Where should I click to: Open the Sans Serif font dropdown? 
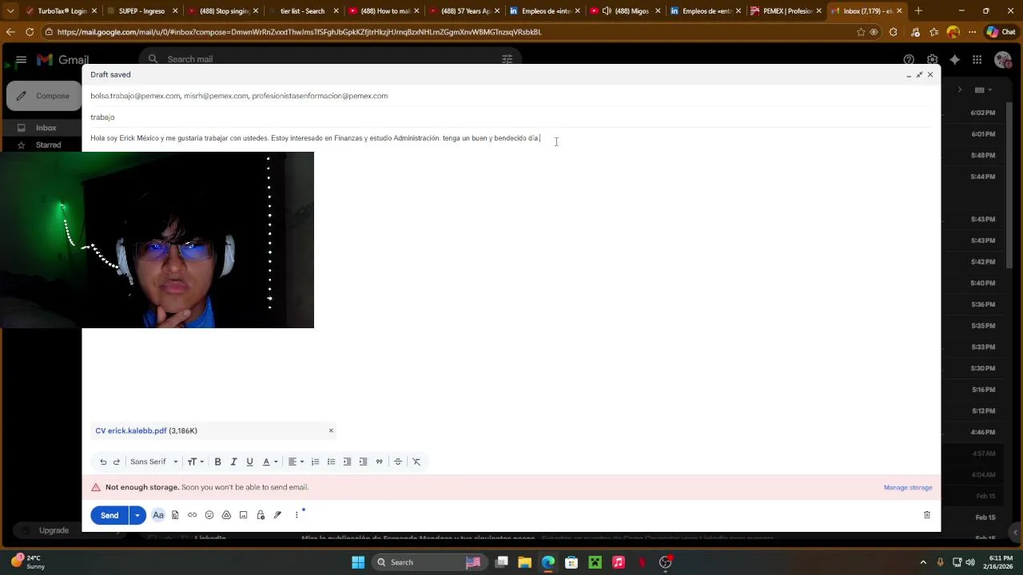tap(154, 462)
